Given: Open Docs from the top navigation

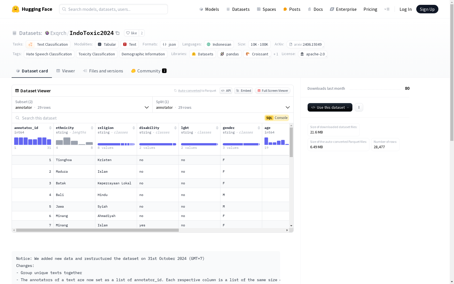Looking at the screenshot, I should point(315,9).
